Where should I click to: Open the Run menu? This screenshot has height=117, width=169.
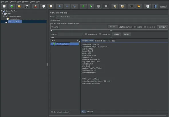(x=19, y=2)
